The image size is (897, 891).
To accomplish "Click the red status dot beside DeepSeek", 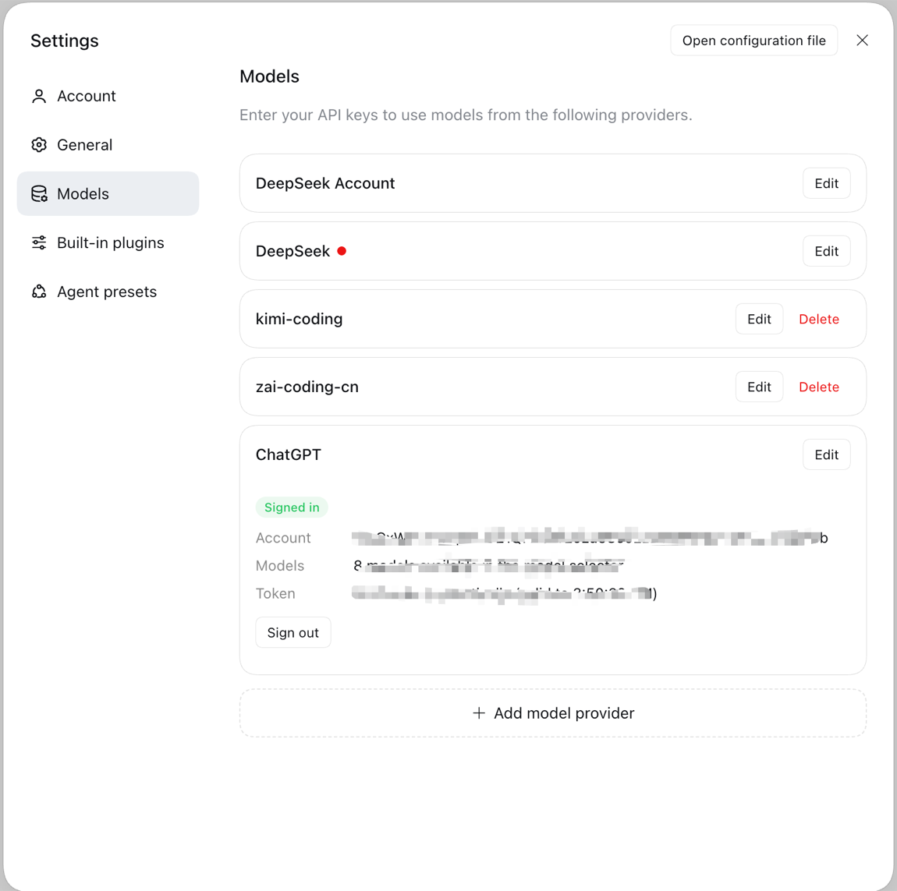I will tap(342, 251).
